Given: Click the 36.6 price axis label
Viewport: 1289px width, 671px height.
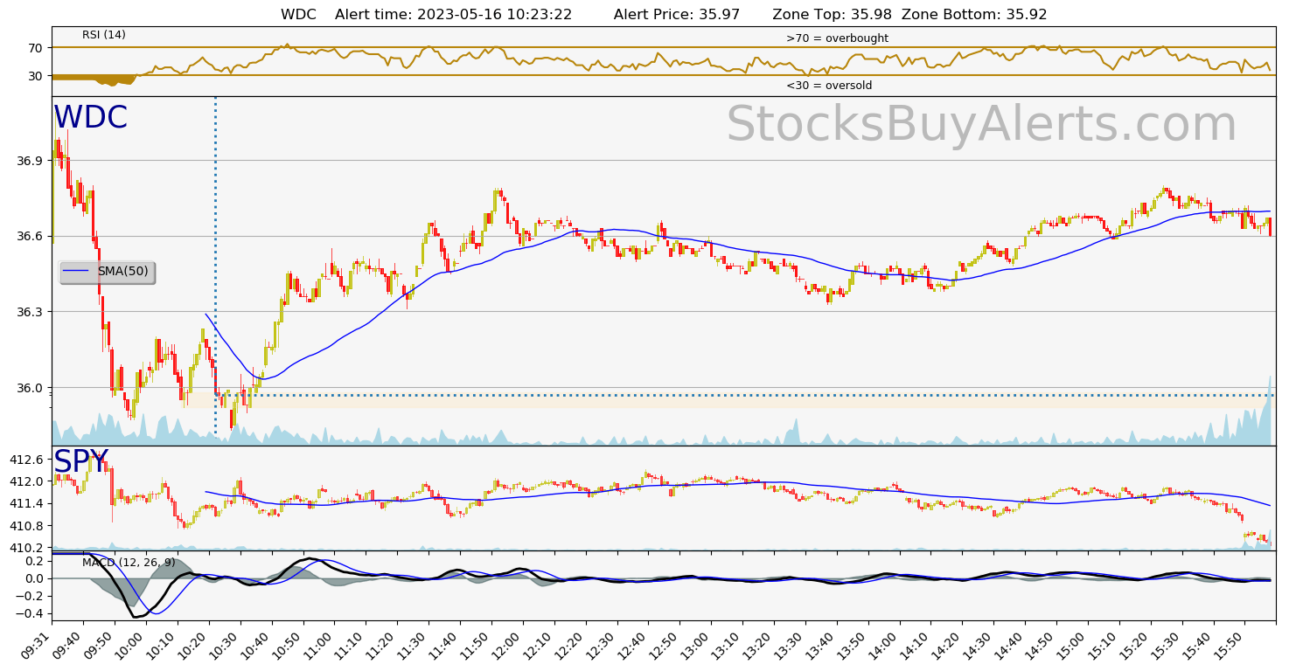Looking at the screenshot, I should coord(29,236).
